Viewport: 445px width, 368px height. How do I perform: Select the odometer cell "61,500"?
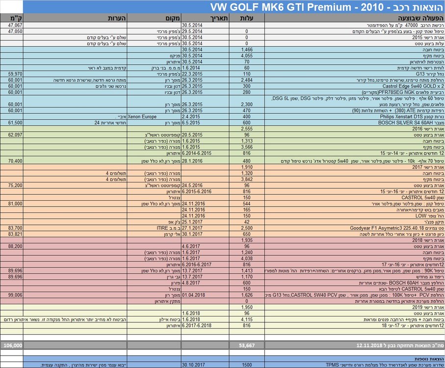point(11,123)
